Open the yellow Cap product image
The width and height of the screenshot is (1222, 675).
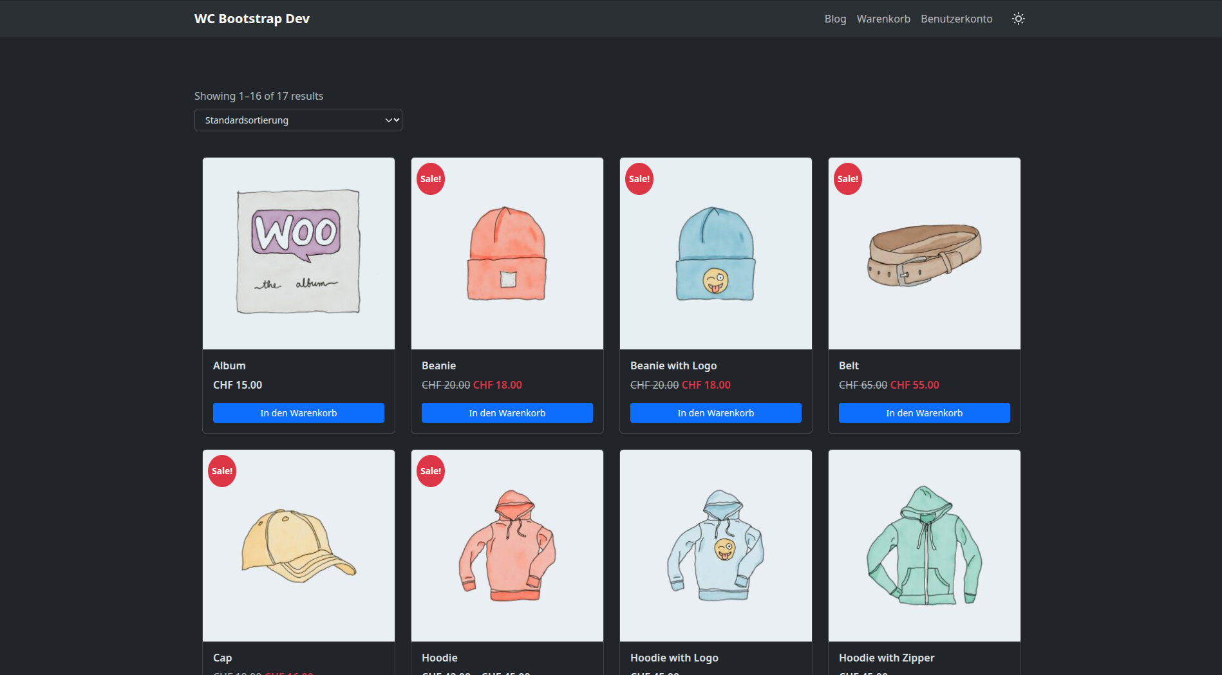pos(298,546)
